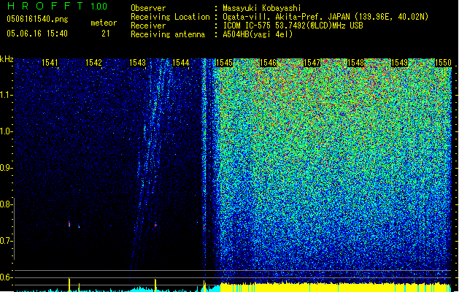
Task: Click the meteor echo dot just before 1545
Action: tap(204, 227)
